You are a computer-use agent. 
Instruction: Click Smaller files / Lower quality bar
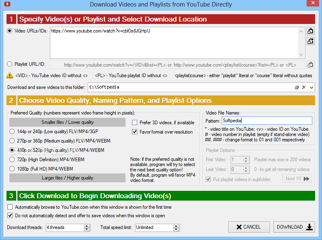tap(67, 122)
